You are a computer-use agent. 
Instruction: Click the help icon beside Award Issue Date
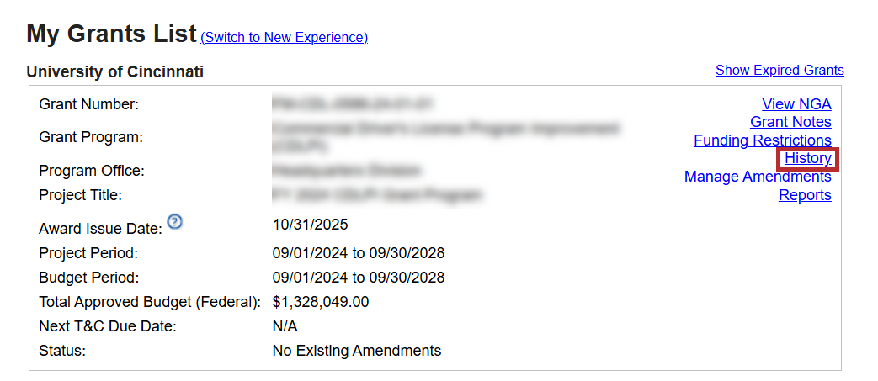tap(175, 222)
